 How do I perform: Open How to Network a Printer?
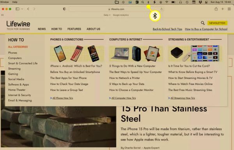125,78
